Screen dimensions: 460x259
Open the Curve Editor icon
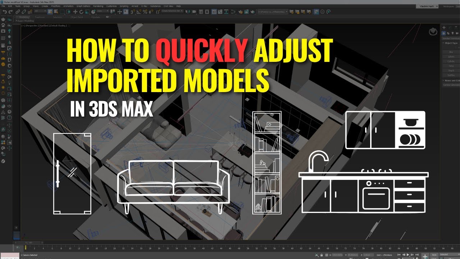[x=220, y=12]
